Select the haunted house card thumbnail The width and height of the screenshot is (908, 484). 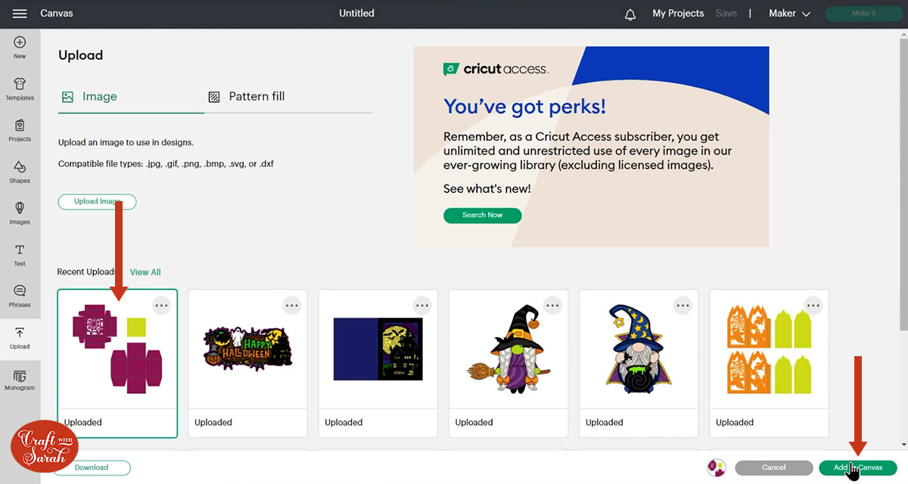click(x=378, y=349)
